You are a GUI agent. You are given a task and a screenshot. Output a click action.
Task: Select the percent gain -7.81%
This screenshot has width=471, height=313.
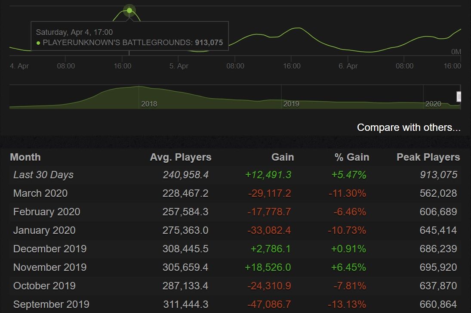(350, 286)
